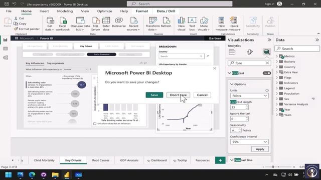This screenshot has height=180, width=321.
Task: Select the Format painter
Action: pos(27,29)
